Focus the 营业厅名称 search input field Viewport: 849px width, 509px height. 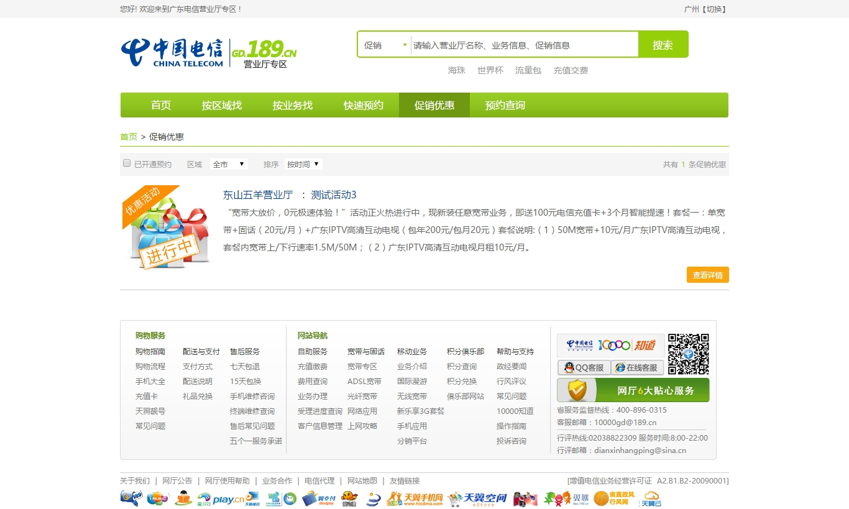(x=525, y=45)
